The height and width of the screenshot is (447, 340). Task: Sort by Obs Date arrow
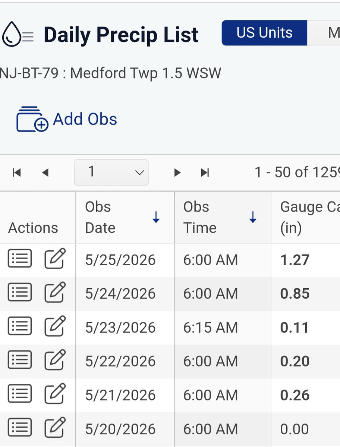156,217
